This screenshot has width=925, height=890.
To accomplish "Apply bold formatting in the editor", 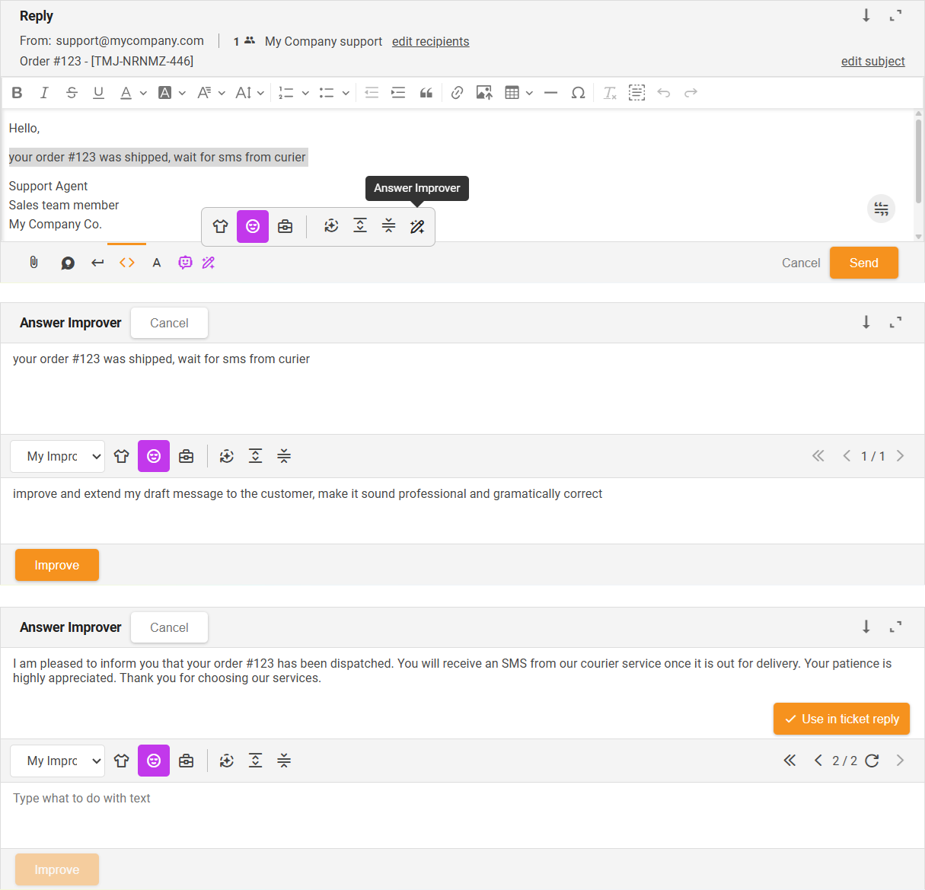I will coord(17,92).
